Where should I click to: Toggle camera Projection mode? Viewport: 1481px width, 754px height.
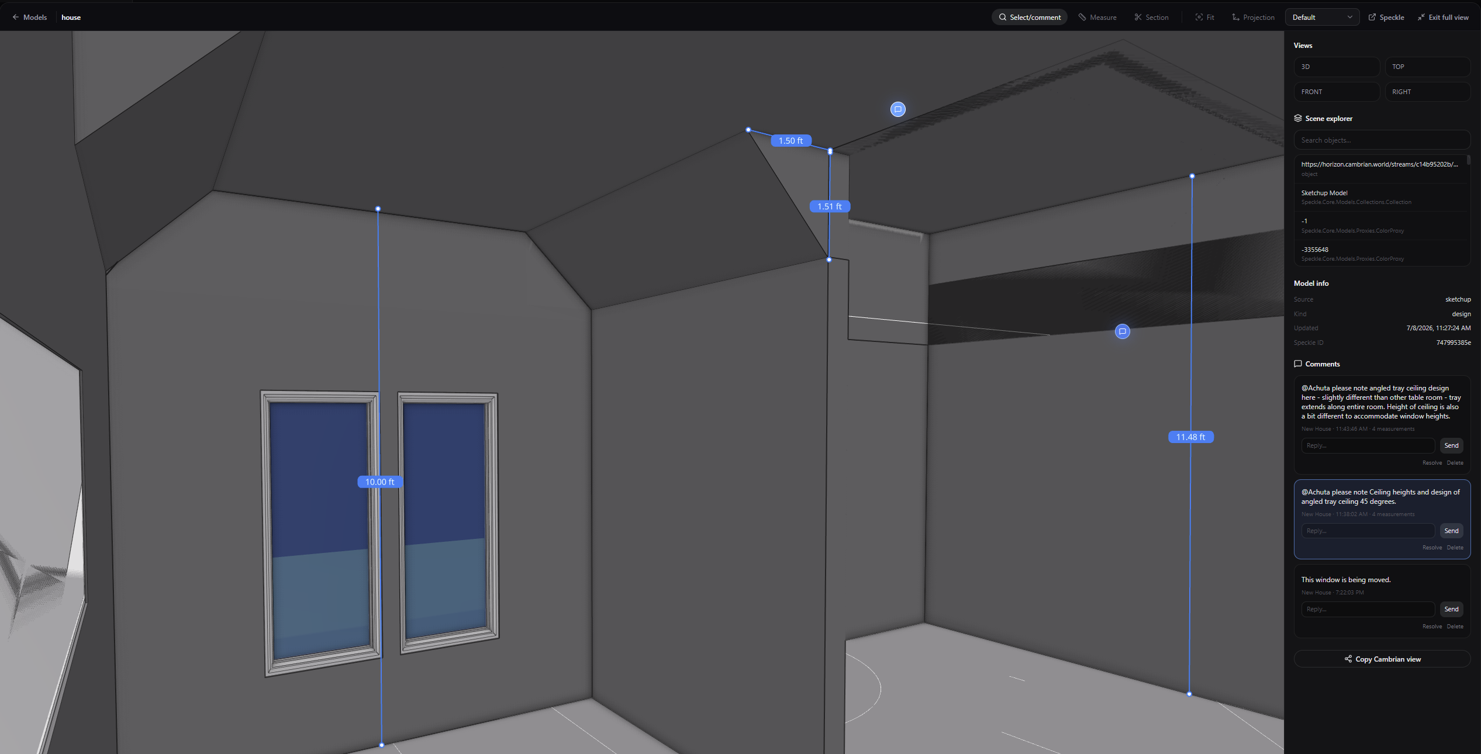pyautogui.click(x=1253, y=18)
